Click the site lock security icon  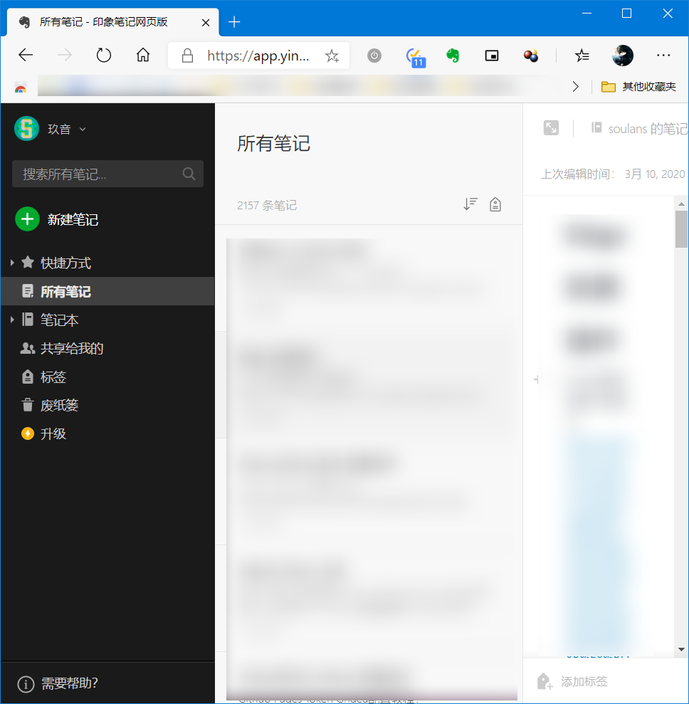point(187,56)
